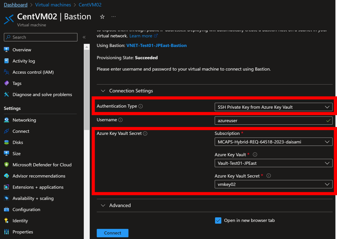Expand the Advanced section

click(x=103, y=205)
